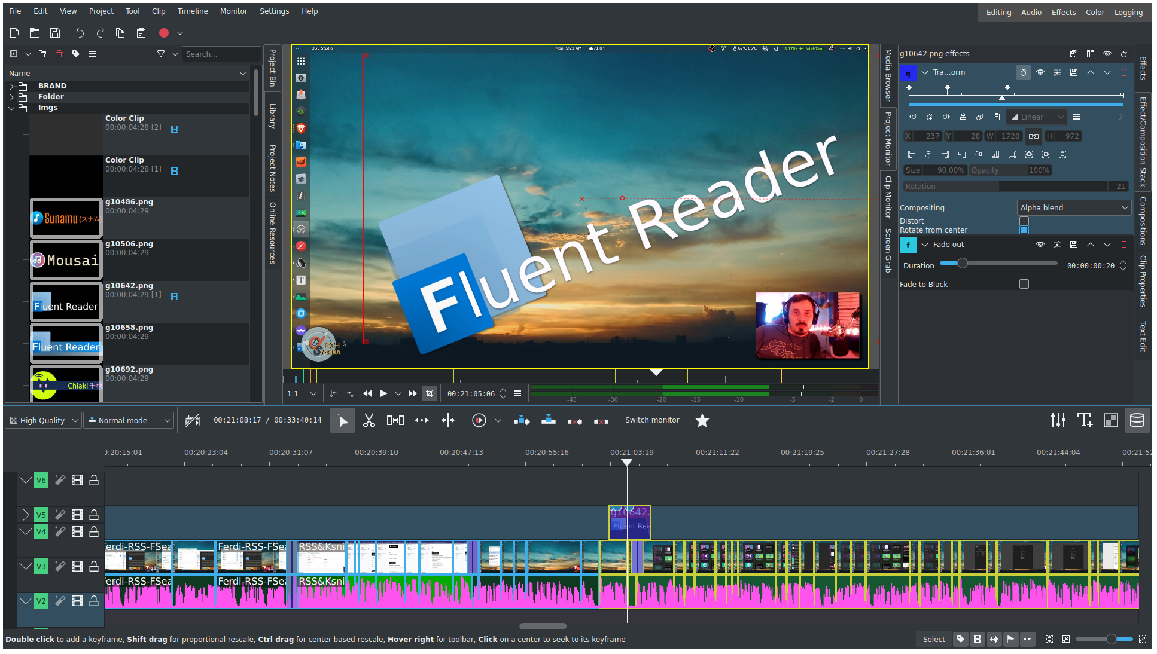Image resolution: width=1157 pixels, height=654 pixels.
Task: Collapse the Imgs folder
Action: pos(11,108)
